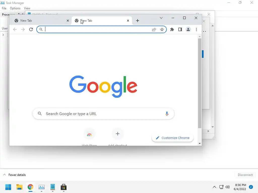Click the Customize Chrome button
Screen dimensions: 258x193
coord(172,138)
